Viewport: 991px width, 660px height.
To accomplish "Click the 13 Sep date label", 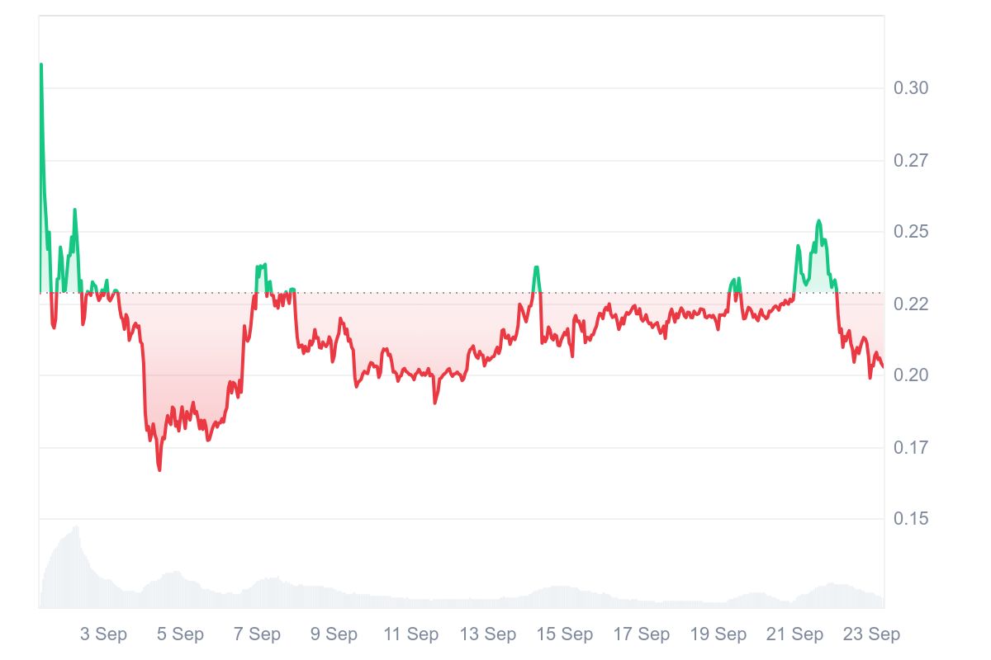I will [x=487, y=634].
